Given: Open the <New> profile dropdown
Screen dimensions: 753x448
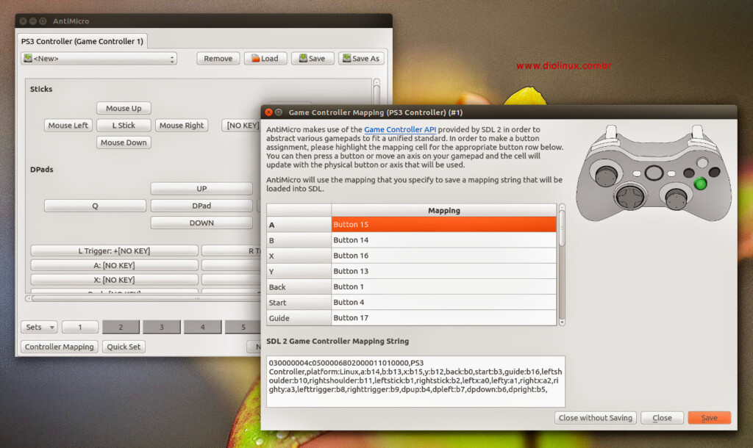Looking at the screenshot, I should (x=99, y=59).
